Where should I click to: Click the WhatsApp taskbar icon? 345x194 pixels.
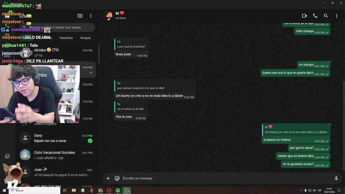click(127, 190)
